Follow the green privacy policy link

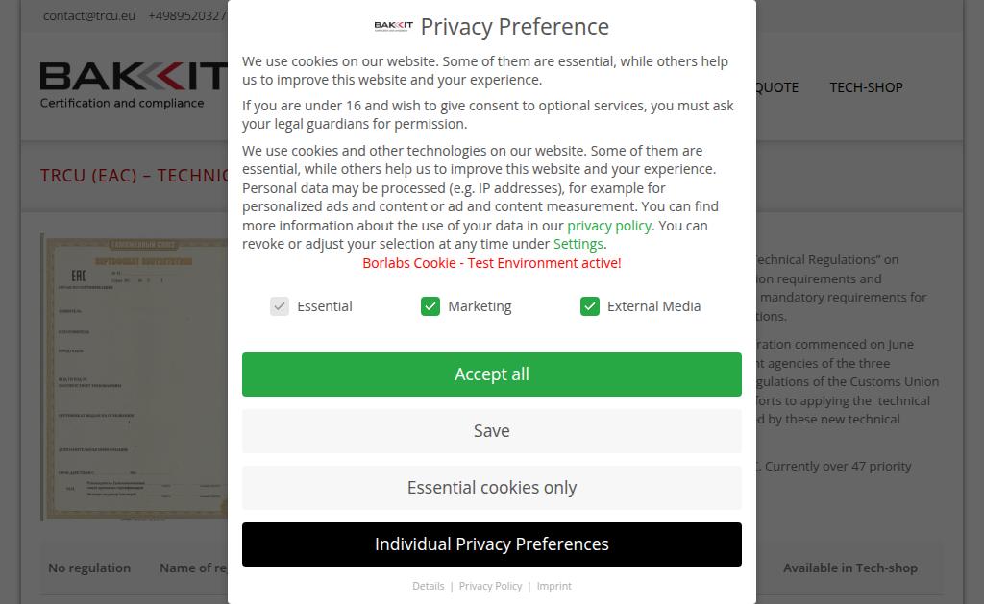(x=609, y=226)
